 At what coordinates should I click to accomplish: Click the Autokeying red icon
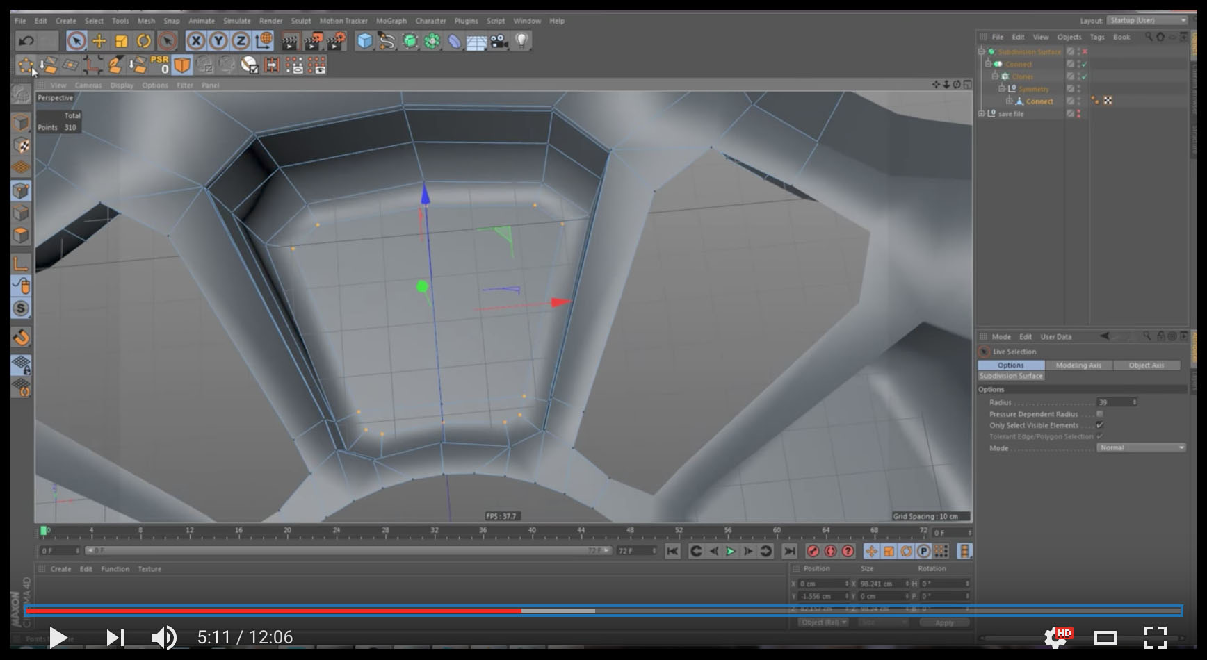830,551
